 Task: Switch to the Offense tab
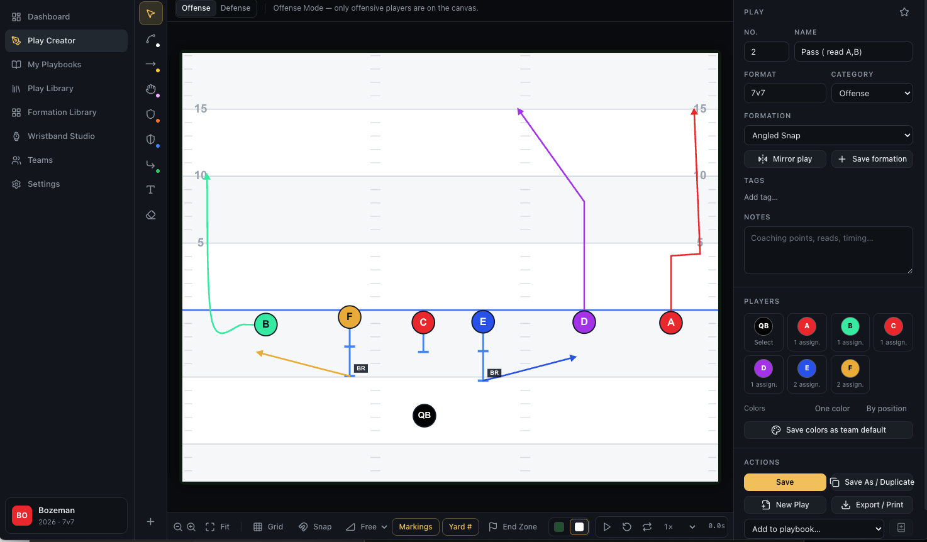196,8
